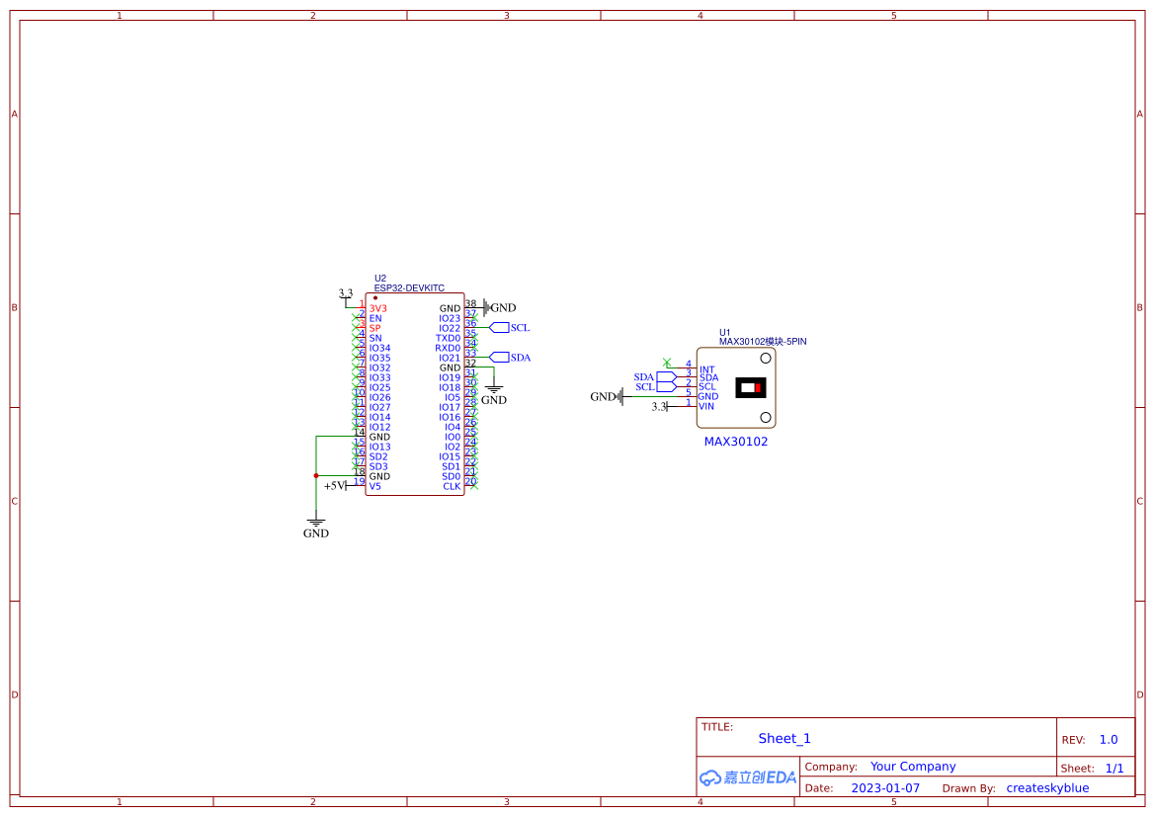The height and width of the screenshot is (817, 1155).
Task: Click the IO27 pin label
Action: pos(380,407)
